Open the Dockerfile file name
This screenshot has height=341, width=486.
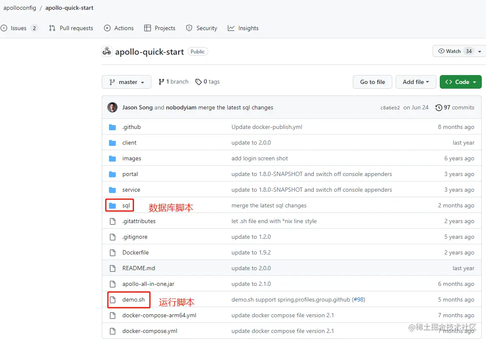coord(135,253)
